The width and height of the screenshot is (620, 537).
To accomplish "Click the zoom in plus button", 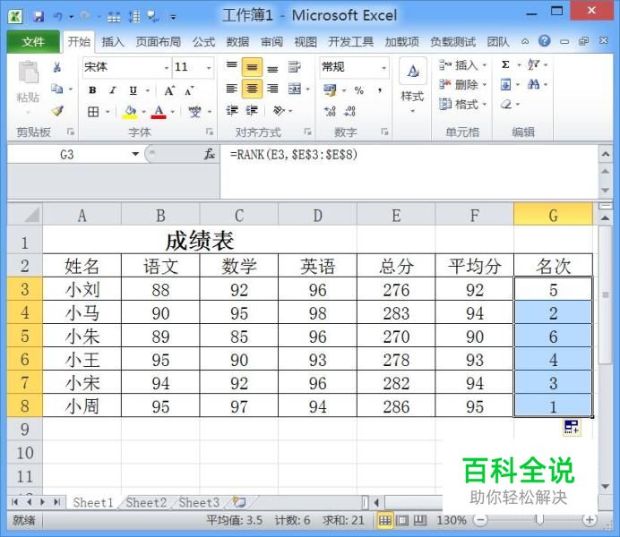I will (590, 520).
